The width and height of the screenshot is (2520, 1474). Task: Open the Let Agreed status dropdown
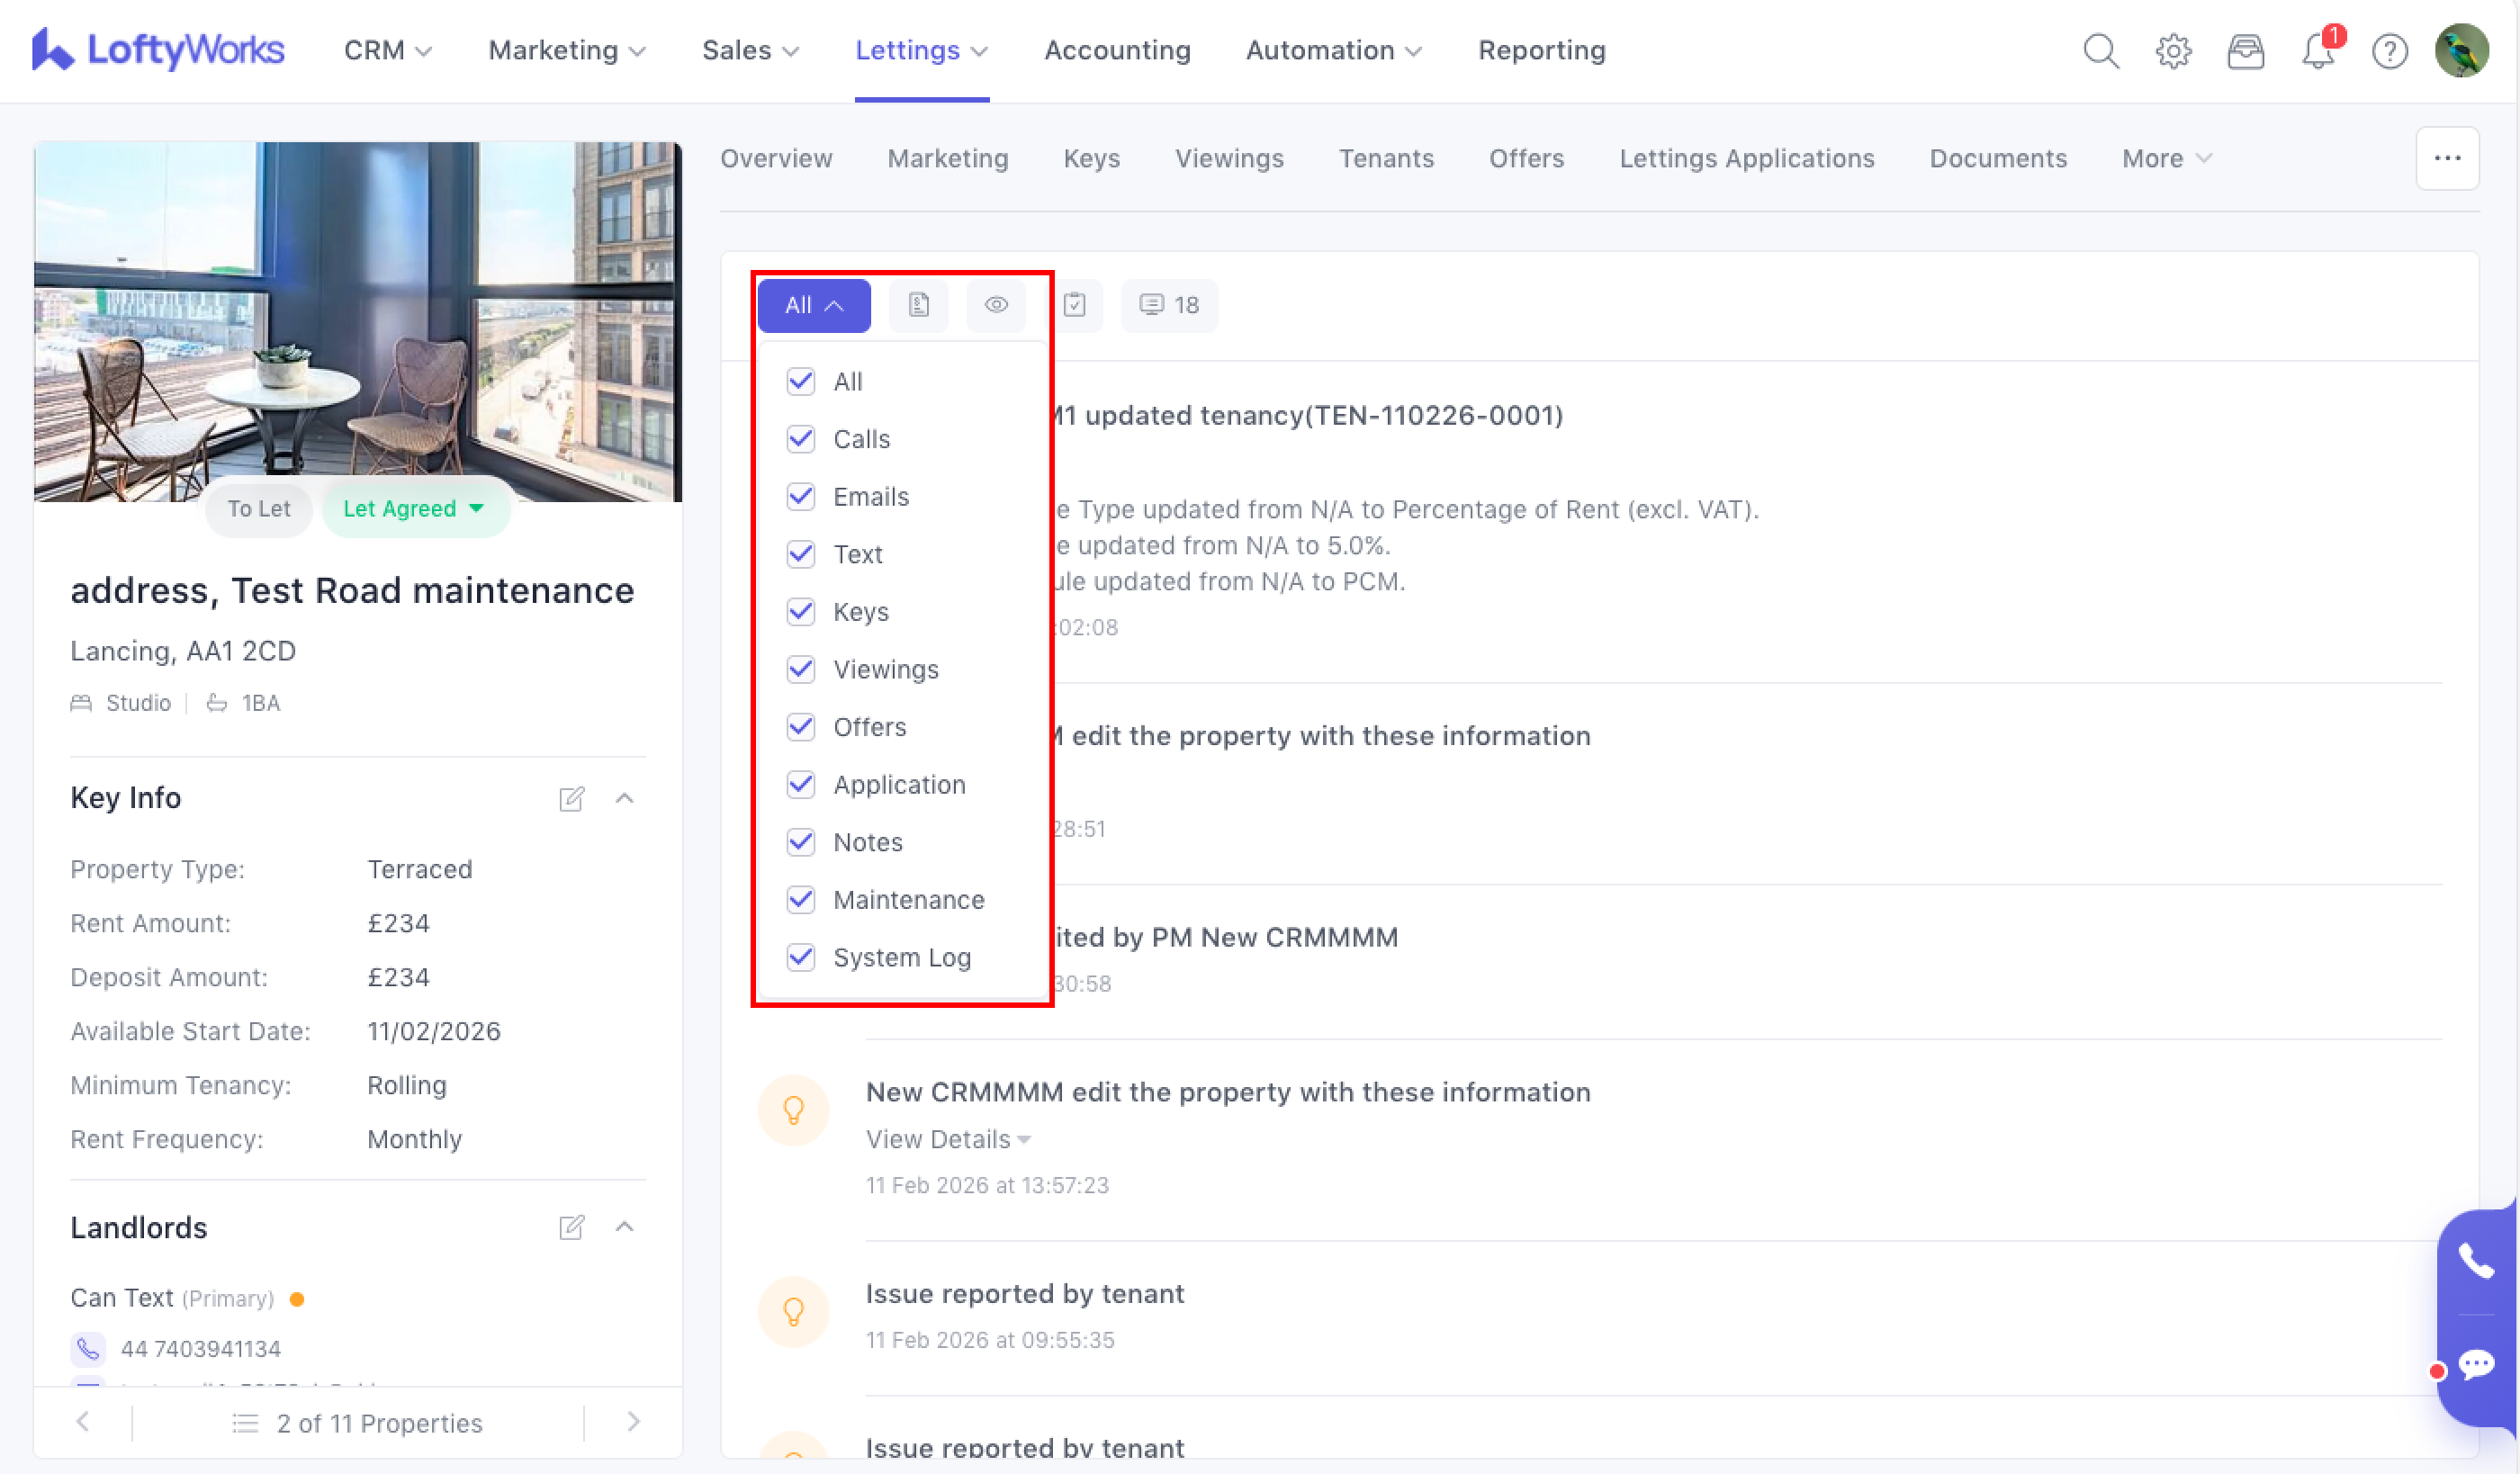tap(415, 509)
